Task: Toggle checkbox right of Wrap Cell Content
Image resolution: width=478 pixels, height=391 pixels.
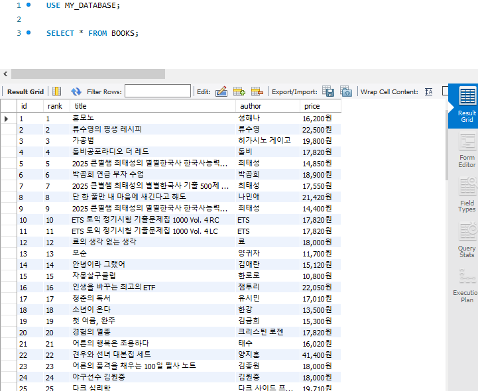Action: click(445, 91)
